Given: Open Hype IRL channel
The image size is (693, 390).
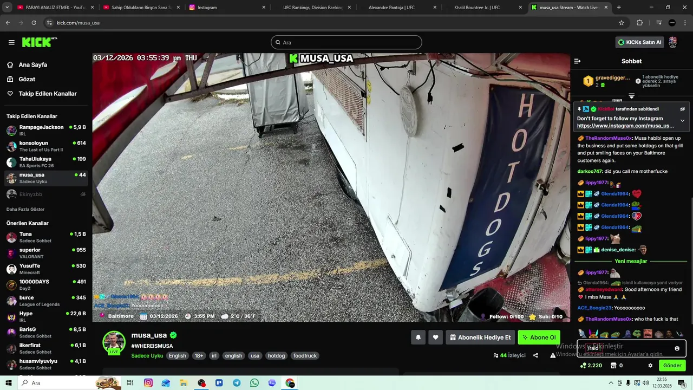Looking at the screenshot, I should (46, 316).
